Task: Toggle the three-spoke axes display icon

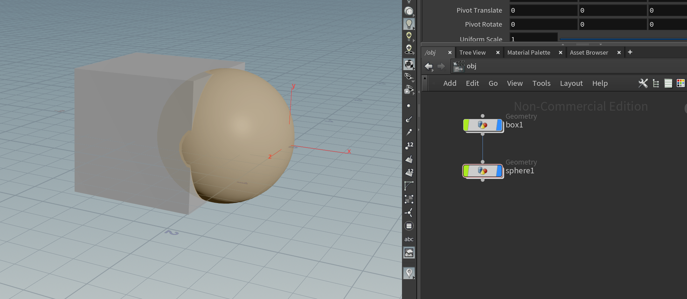Action: tap(409, 213)
